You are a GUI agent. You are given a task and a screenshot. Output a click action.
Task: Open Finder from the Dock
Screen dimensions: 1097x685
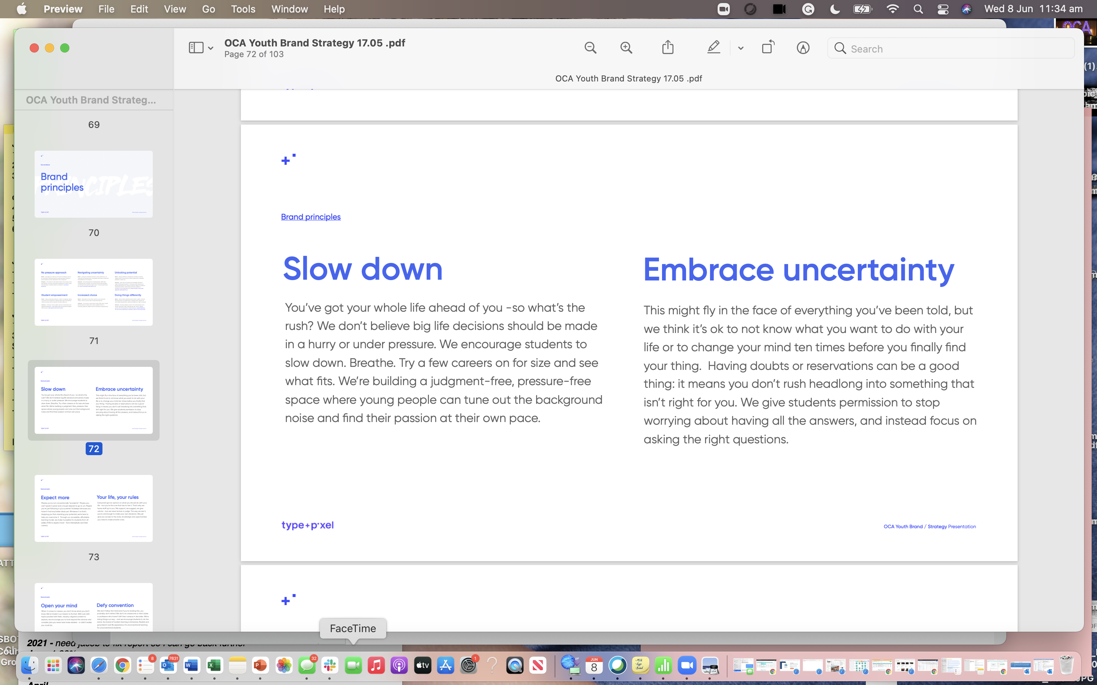tap(30, 665)
